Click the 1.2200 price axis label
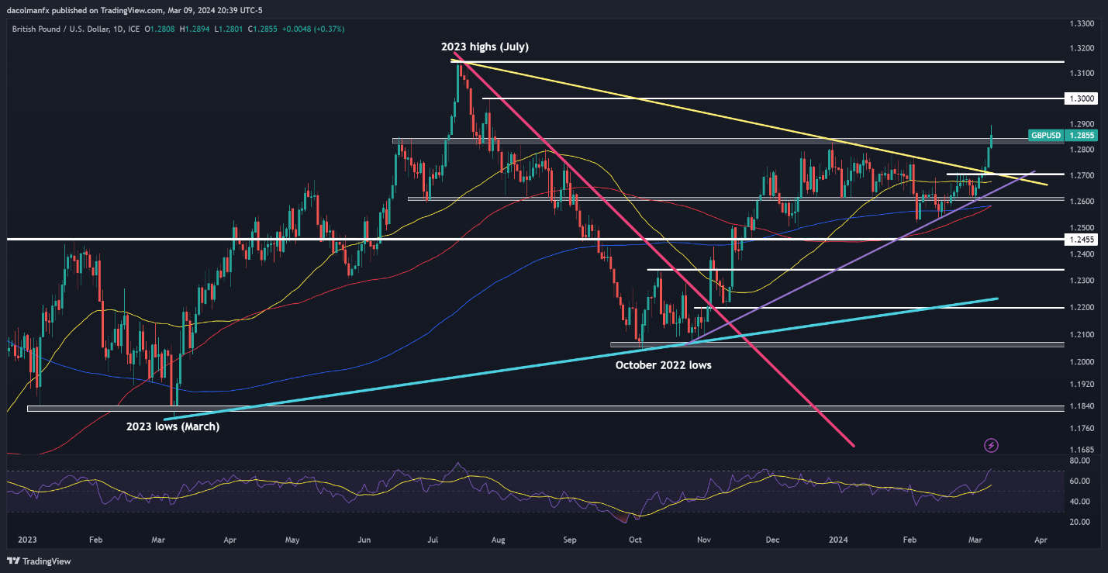1108x573 pixels. (1081, 308)
